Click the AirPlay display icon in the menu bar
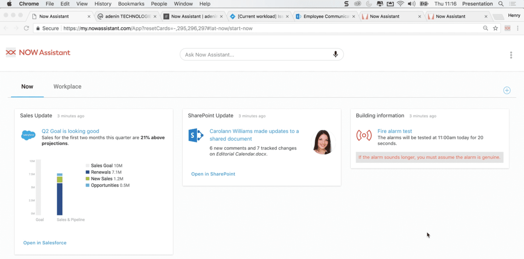 point(390,4)
